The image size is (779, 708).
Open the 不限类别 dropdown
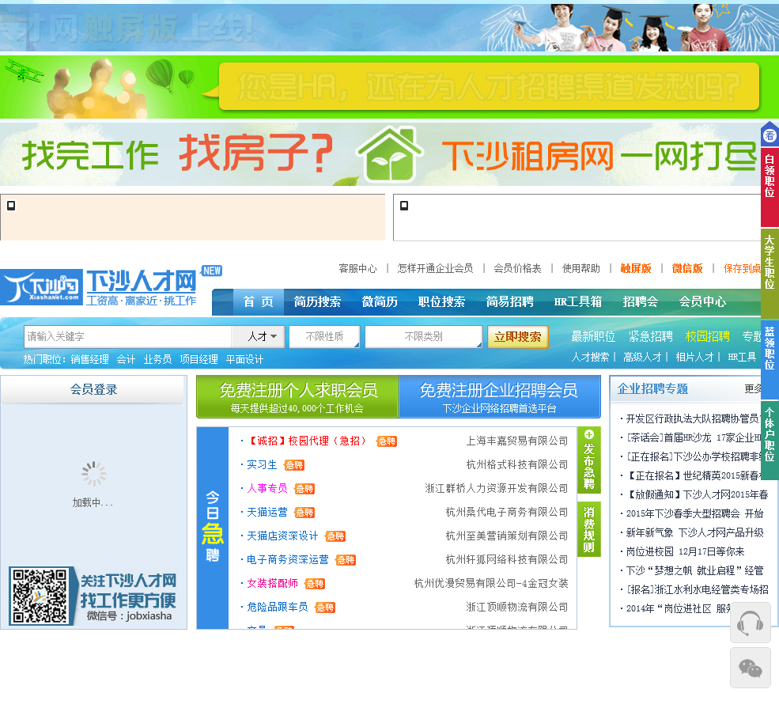[x=424, y=337]
